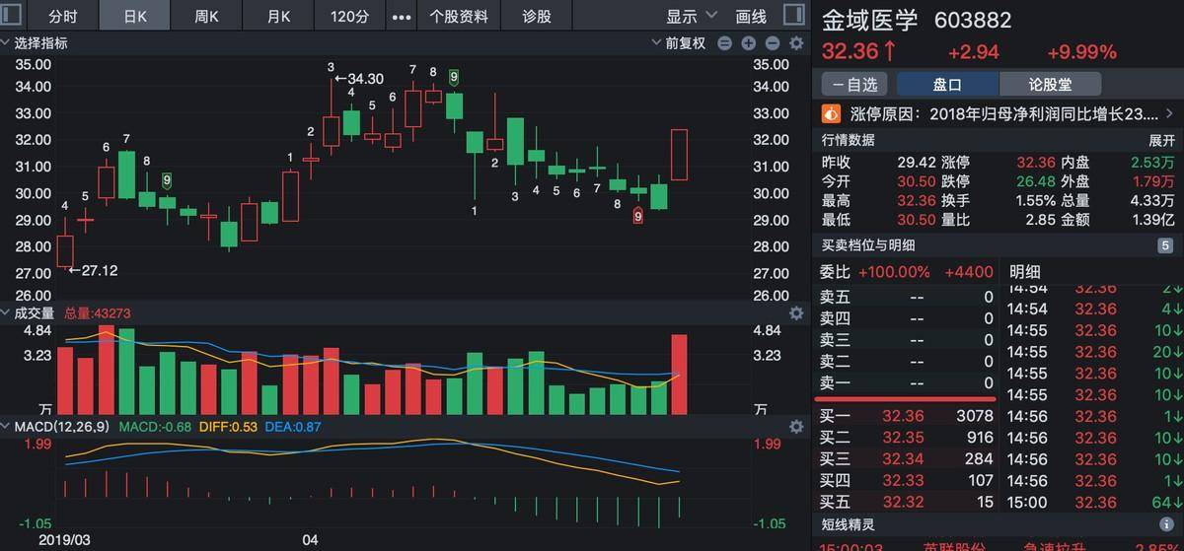Click the current price 32.36
1184x551 pixels.
click(x=849, y=52)
